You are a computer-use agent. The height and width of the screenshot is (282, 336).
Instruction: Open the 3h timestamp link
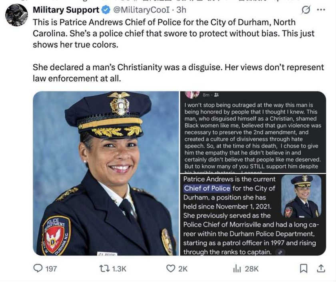[x=181, y=10]
